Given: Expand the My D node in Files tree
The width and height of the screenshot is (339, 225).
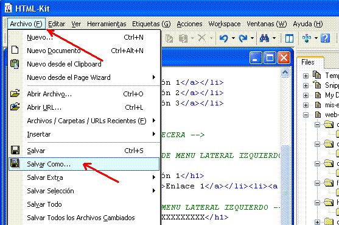Looking at the screenshot, I should click(x=306, y=95).
